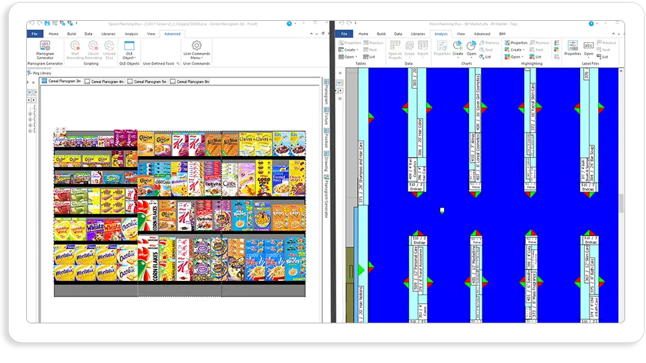This screenshot has height=363, width=646.
Task: Open Help icon in Space Planning window
Action: point(289,24)
